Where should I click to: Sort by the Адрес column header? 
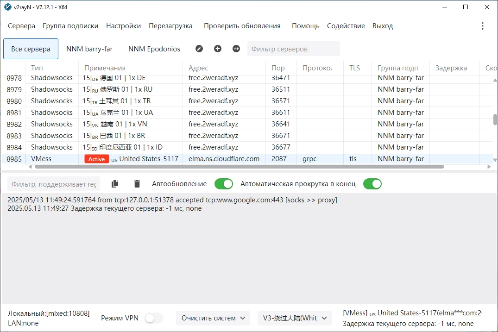pos(224,68)
